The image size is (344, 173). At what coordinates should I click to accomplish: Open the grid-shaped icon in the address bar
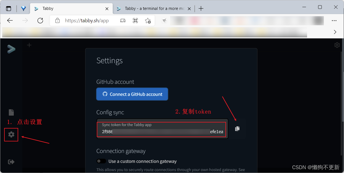[x=135, y=21]
